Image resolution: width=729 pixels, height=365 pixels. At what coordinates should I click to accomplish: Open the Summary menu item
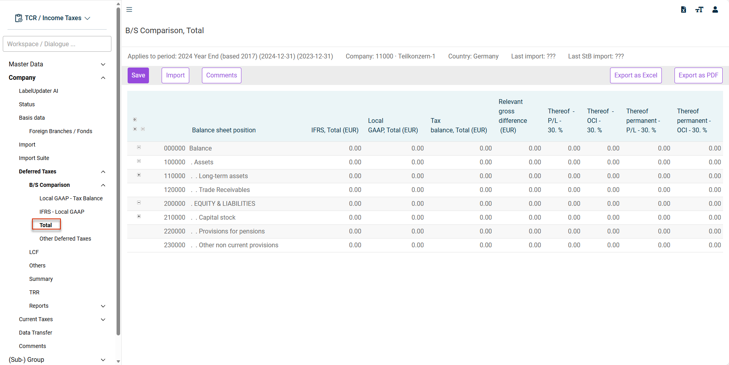click(x=41, y=279)
